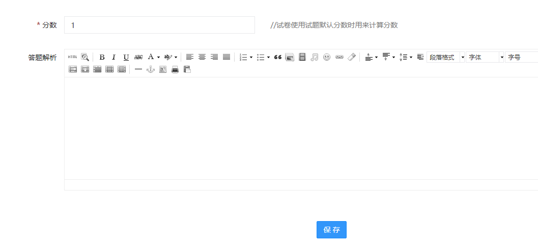The height and width of the screenshot is (244, 538).
Task: Open the preview magnifier tool
Action: pyautogui.click(x=85, y=57)
